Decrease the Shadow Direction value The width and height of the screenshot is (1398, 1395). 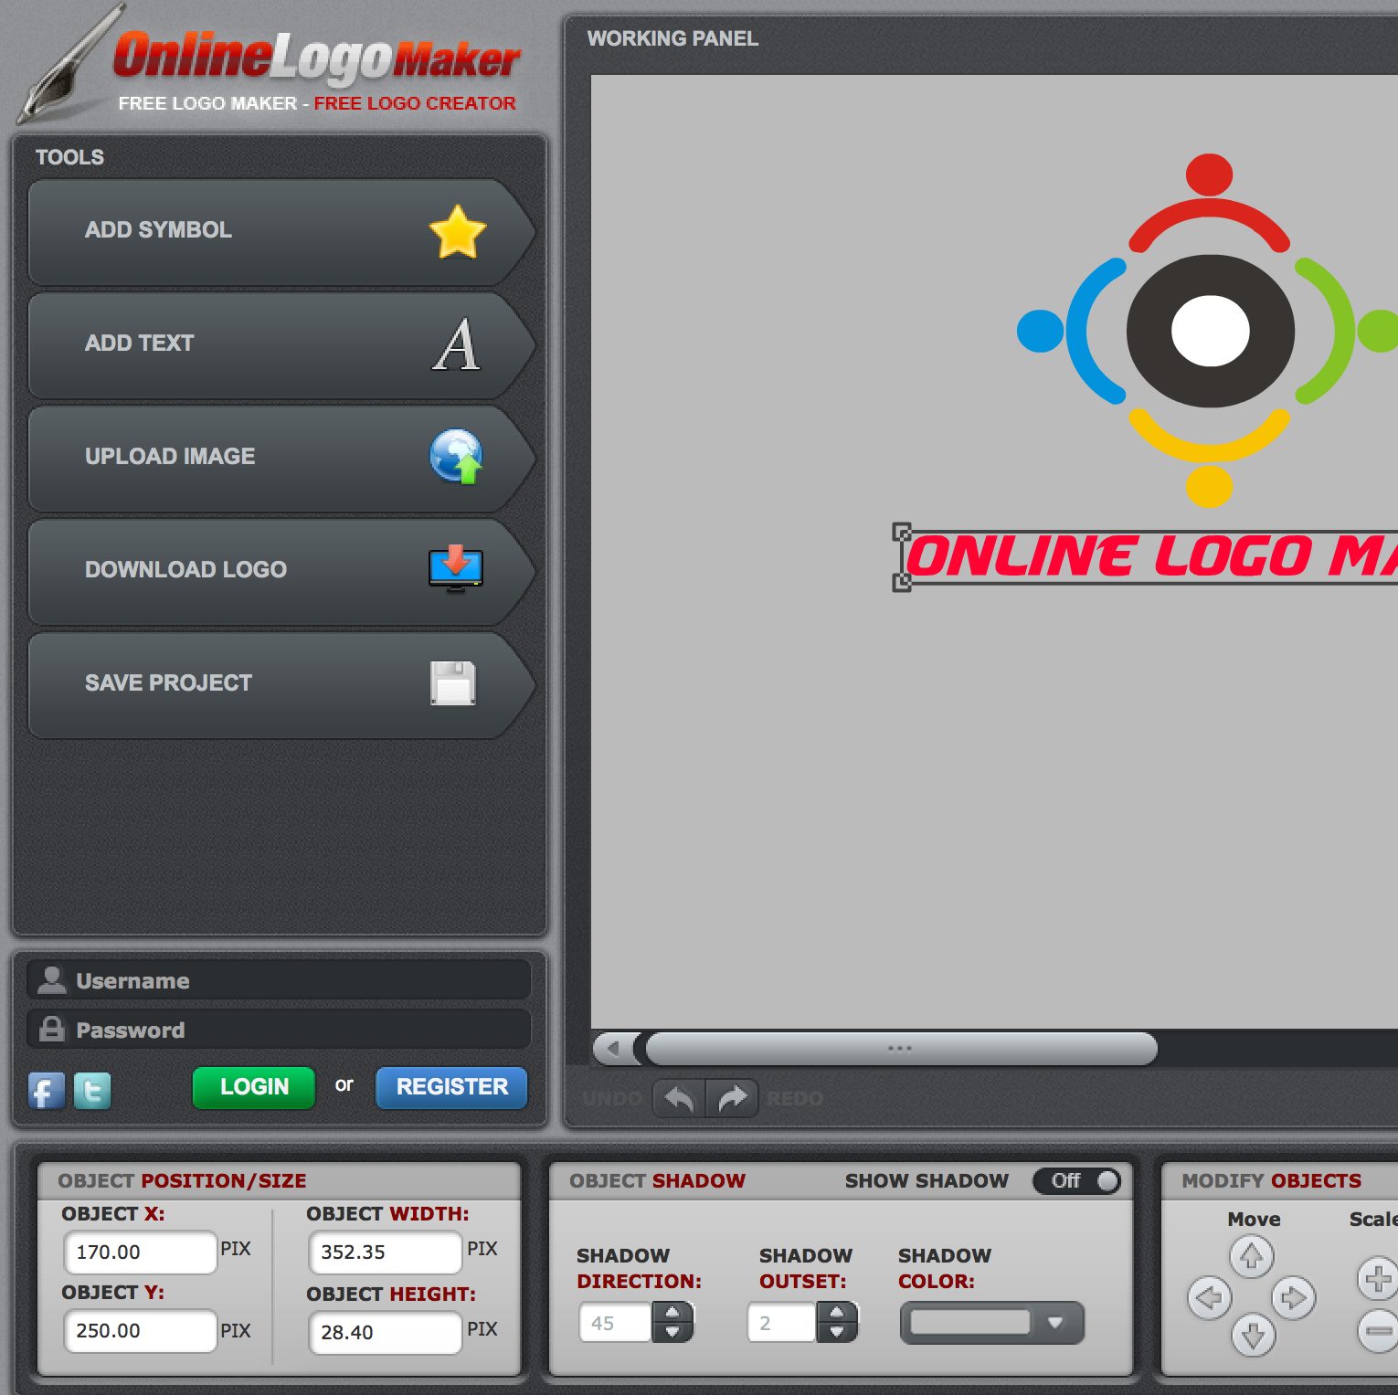(673, 1332)
